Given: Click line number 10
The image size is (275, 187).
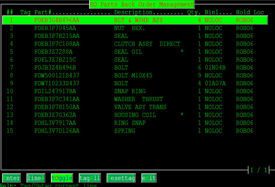Looking at the screenshot, I should tap(10, 91).
